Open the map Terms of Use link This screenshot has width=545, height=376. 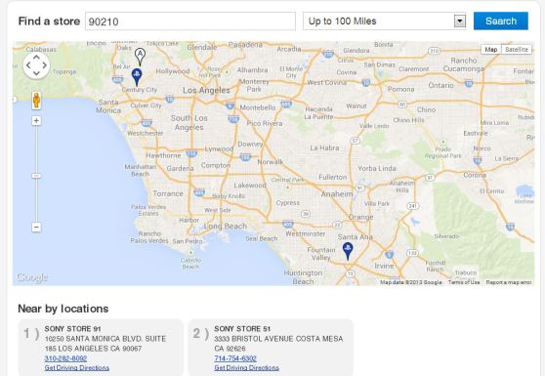(x=464, y=282)
